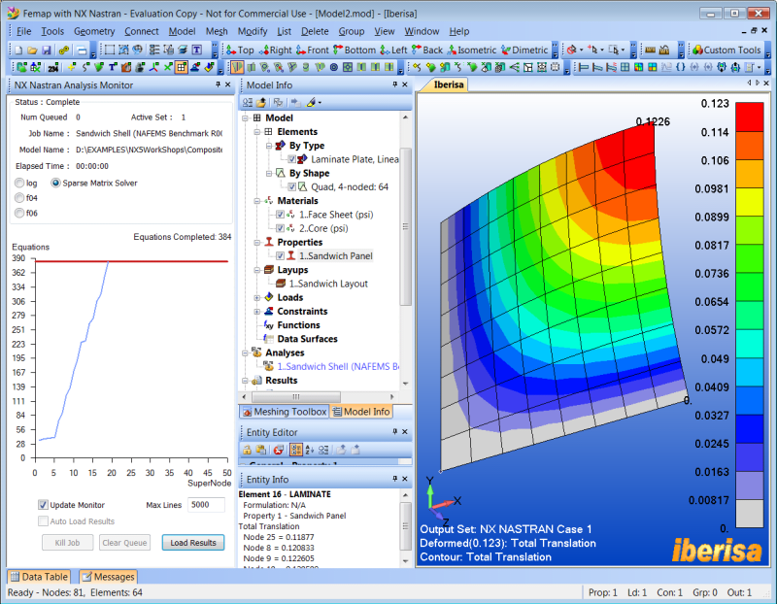Click the lock icon in Entity Editor

[x=247, y=450]
